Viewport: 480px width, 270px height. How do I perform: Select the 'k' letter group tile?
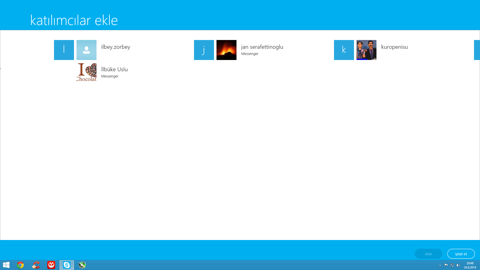tap(344, 50)
